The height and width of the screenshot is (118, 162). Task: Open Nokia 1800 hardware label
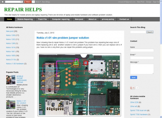(11, 55)
